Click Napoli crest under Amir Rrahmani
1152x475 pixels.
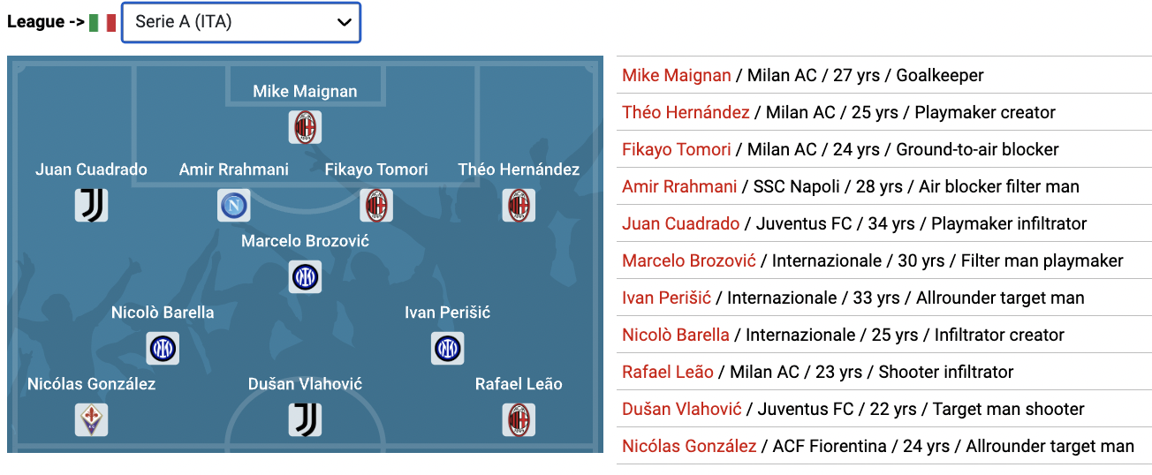tap(234, 206)
